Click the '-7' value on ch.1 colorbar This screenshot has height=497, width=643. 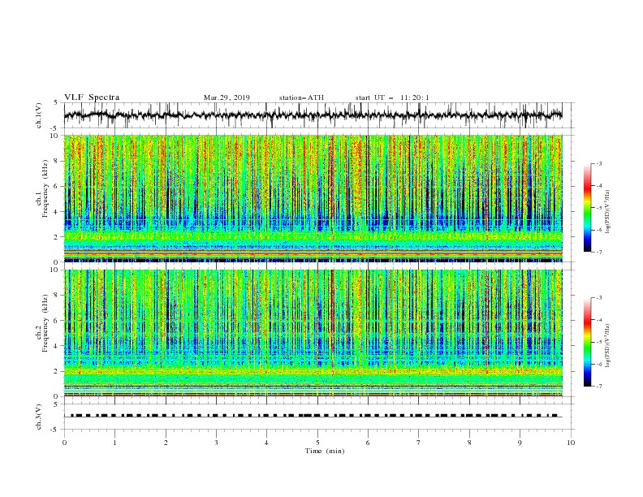(x=599, y=253)
